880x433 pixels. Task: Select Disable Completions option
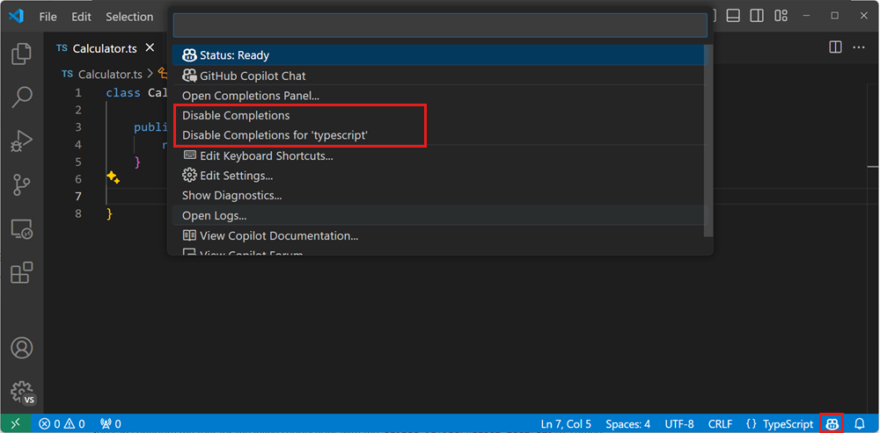click(236, 116)
